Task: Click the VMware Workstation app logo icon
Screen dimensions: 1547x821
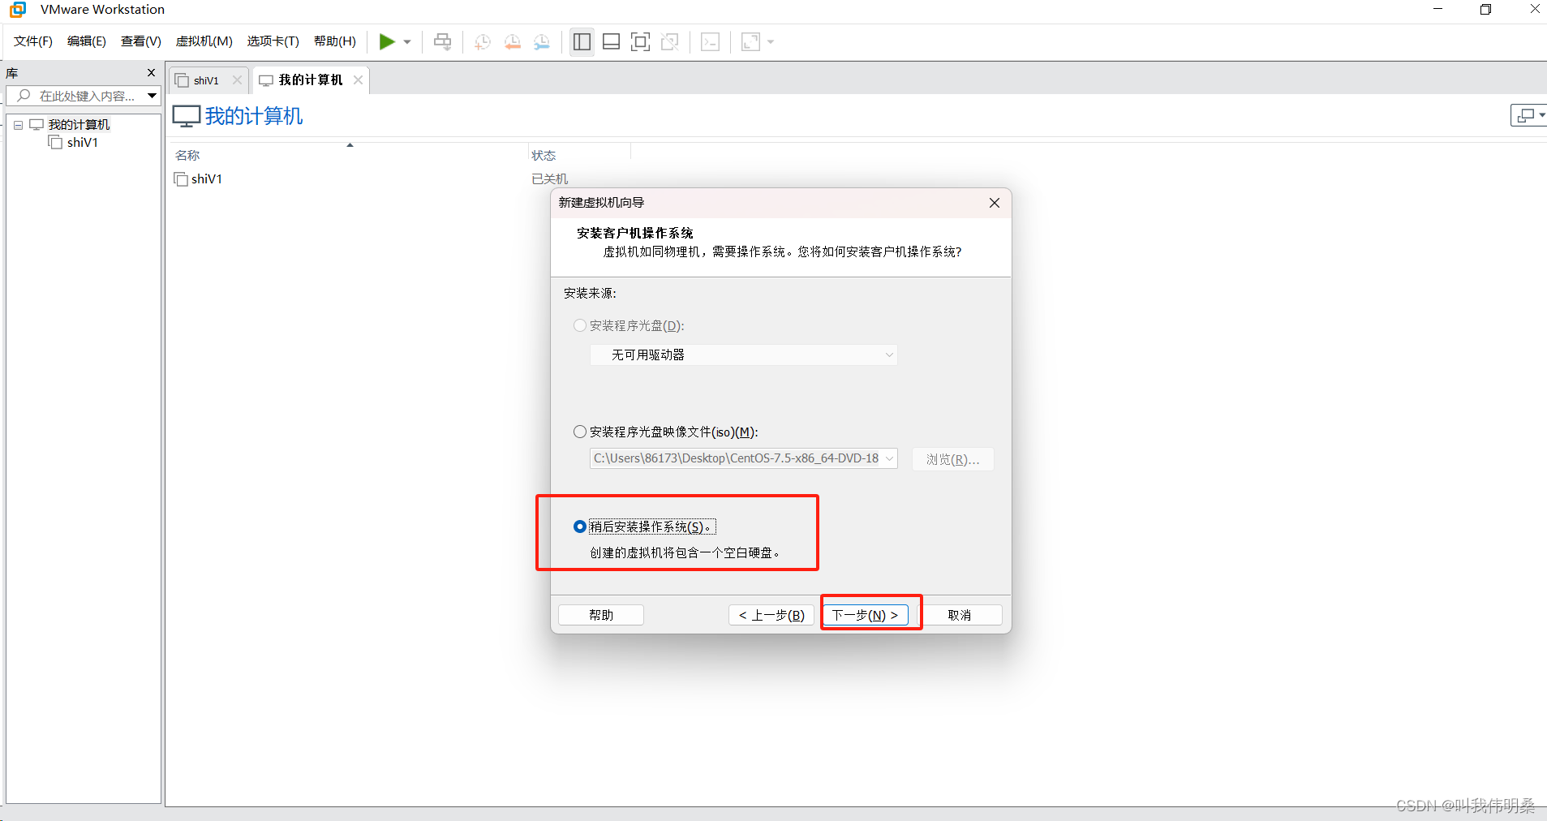Action: click(18, 10)
